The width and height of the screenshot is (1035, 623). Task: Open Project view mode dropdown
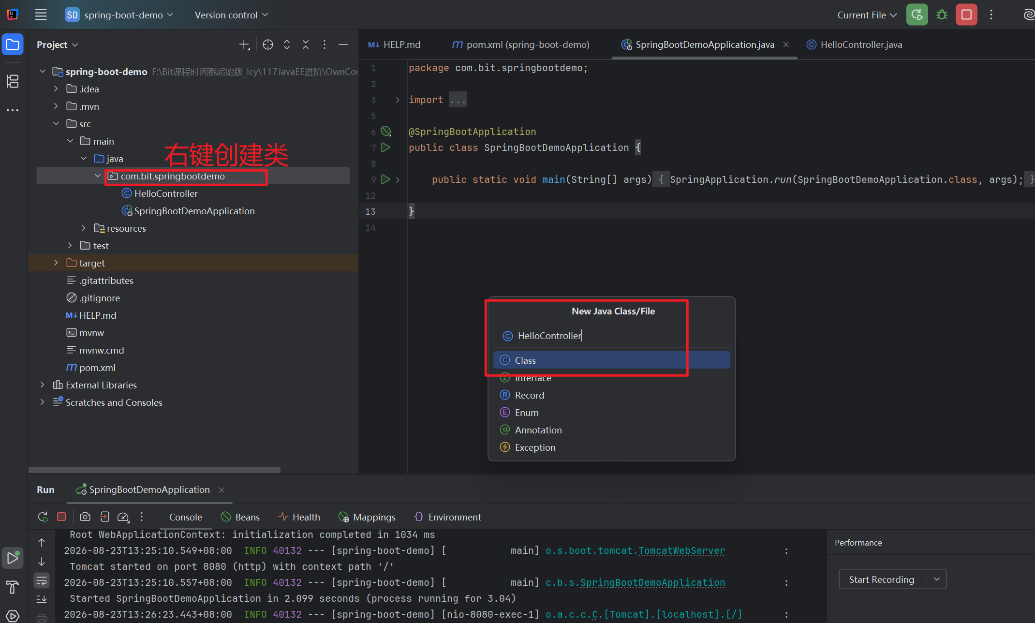(x=57, y=45)
